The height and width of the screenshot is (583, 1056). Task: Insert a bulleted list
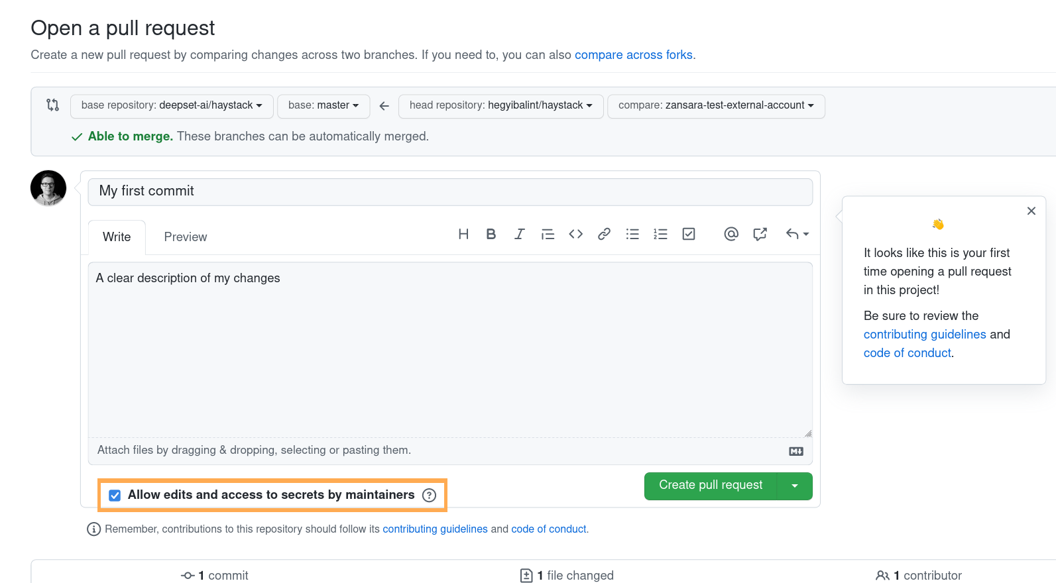(x=632, y=234)
